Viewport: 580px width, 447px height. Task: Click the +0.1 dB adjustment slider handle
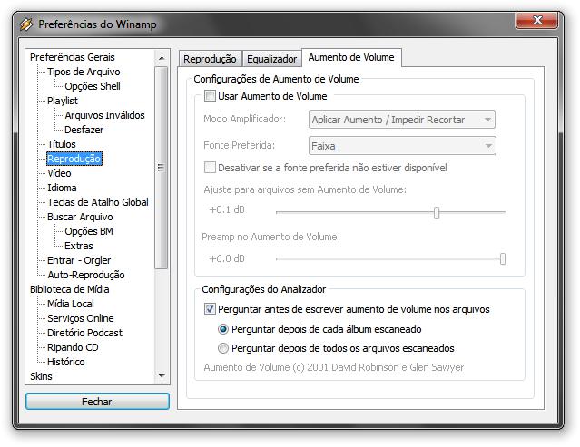click(437, 212)
